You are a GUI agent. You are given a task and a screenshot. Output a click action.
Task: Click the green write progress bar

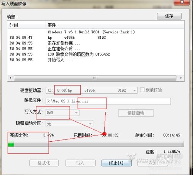tap(96, 144)
